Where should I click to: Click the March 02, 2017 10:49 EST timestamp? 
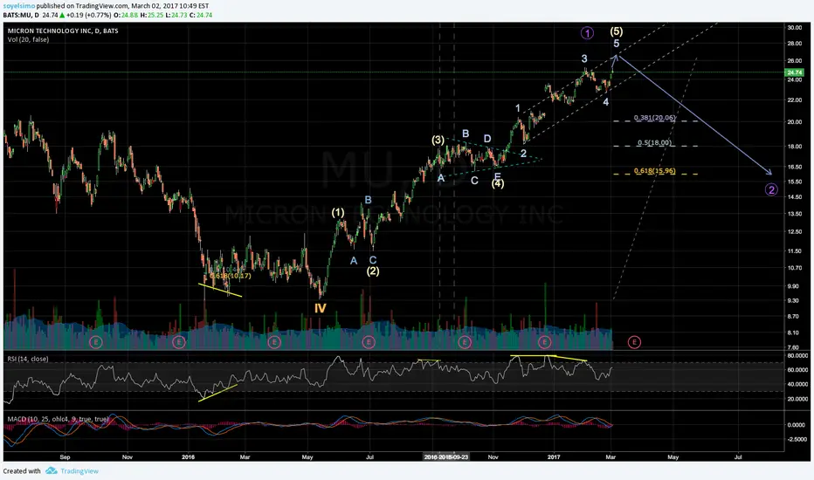[x=169, y=6]
